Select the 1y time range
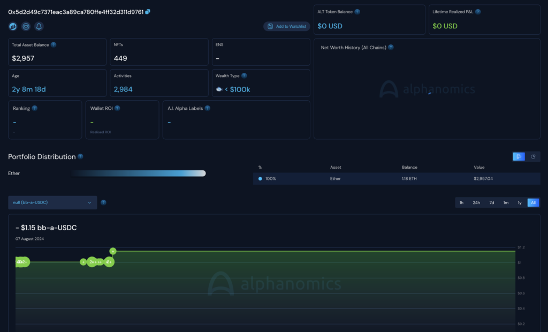 point(519,202)
